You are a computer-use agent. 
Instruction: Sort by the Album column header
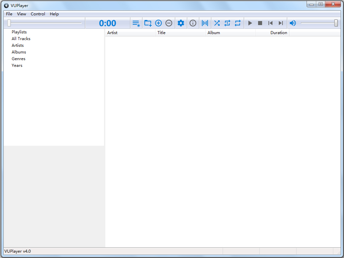pos(230,33)
